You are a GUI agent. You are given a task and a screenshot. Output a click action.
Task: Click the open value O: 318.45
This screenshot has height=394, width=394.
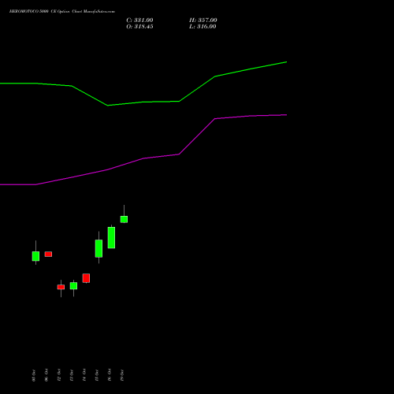coord(139,27)
